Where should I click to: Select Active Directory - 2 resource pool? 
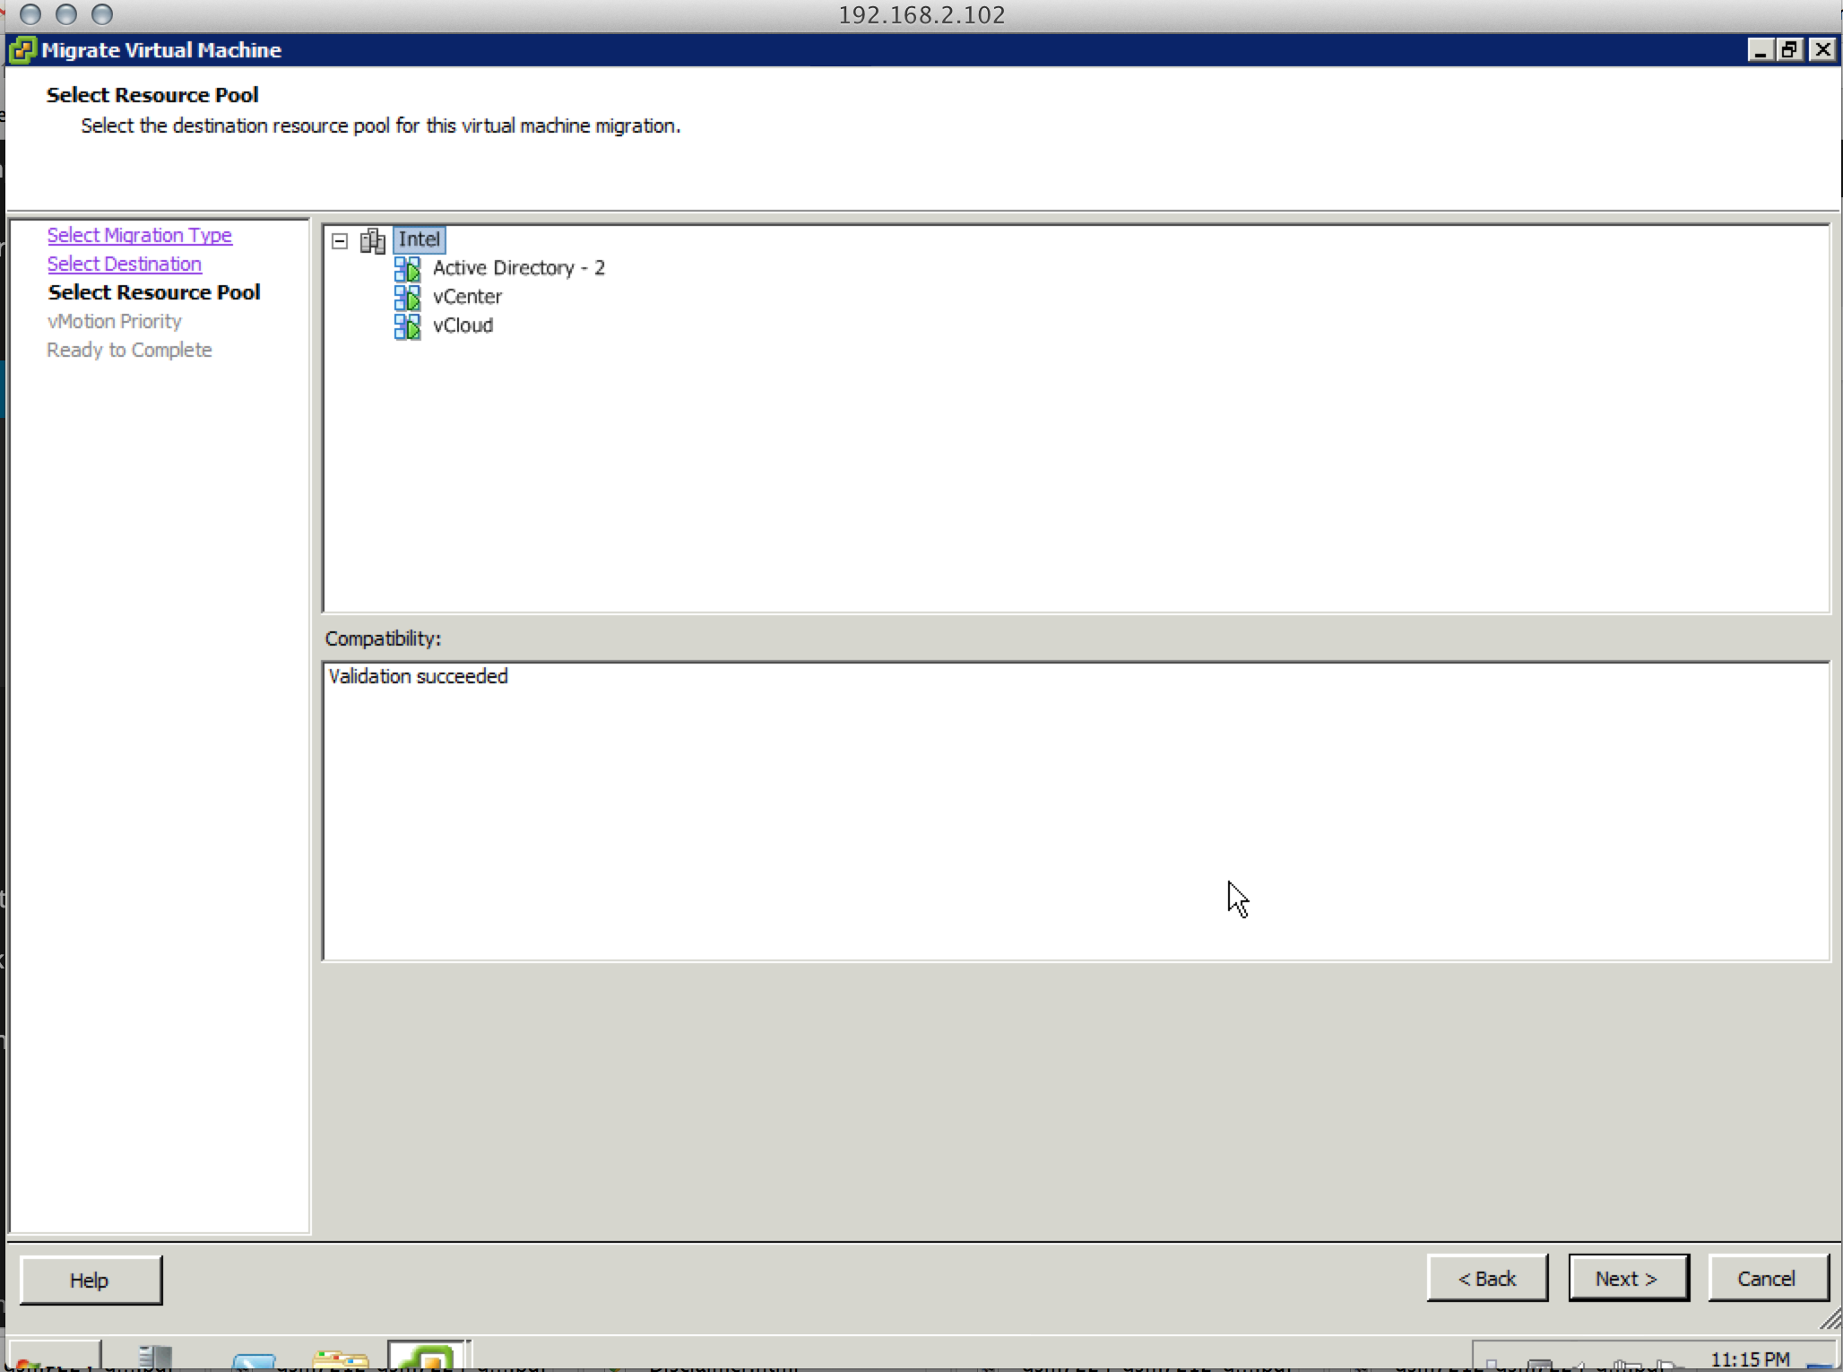click(x=518, y=268)
